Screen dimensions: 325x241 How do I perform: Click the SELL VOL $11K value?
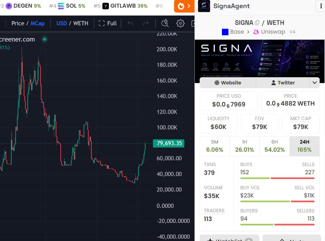(309, 195)
